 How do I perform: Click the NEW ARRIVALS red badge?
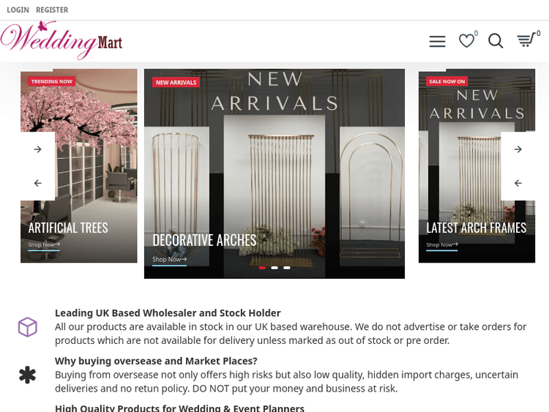click(176, 82)
